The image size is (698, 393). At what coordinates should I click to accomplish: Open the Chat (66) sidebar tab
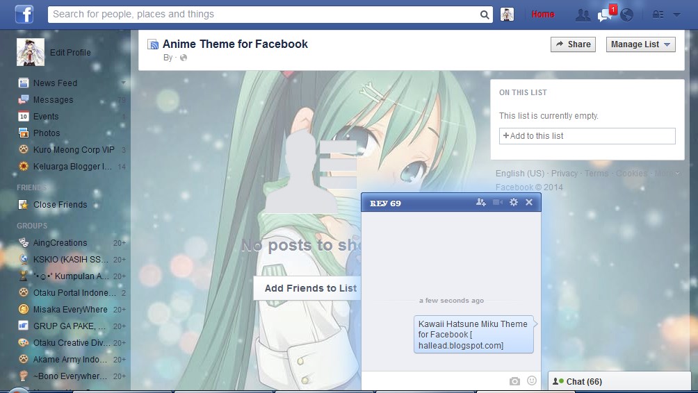coord(619,381)
